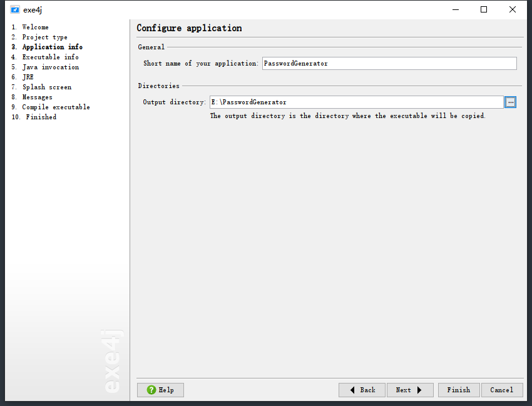Switch to step 5 Java invocation
This screenshot has width=532, height=406.
click(45, 67)
